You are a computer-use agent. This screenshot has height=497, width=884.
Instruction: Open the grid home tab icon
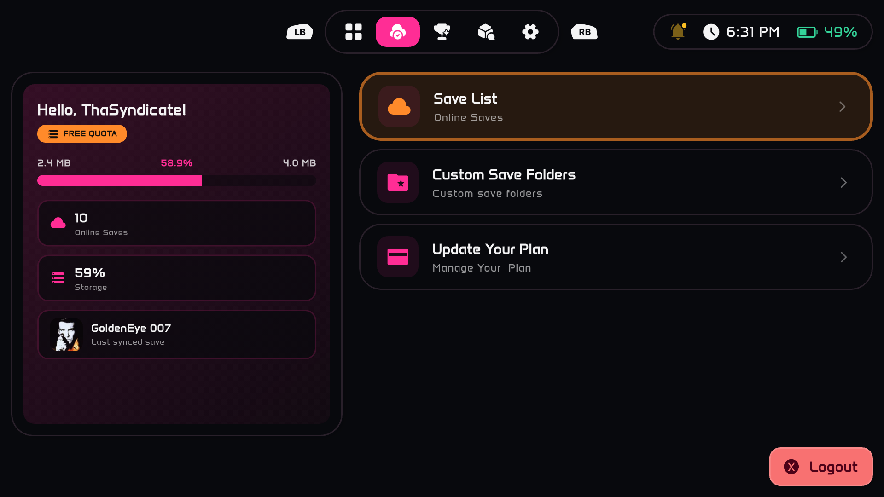tap(354, 32)
